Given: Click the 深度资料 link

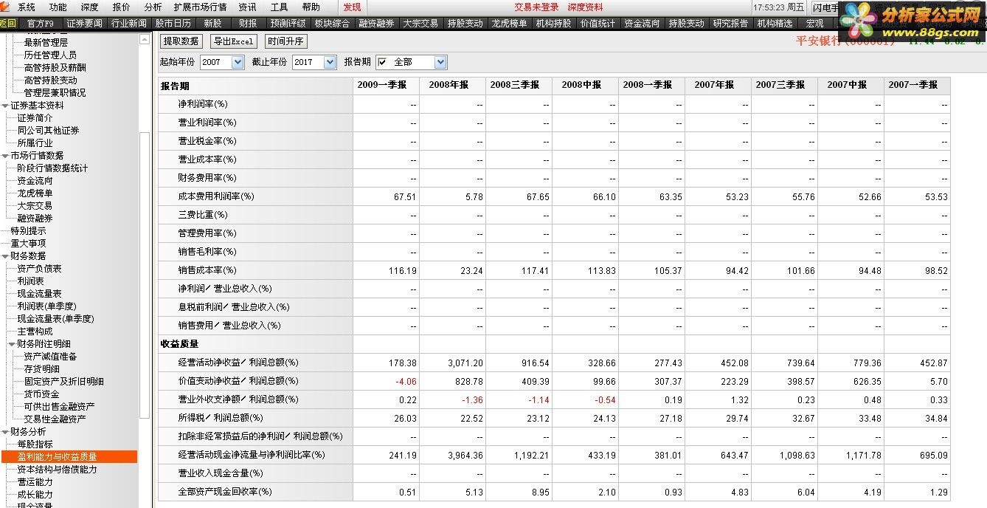Looking at the screenshot, I should coord(585,7).
